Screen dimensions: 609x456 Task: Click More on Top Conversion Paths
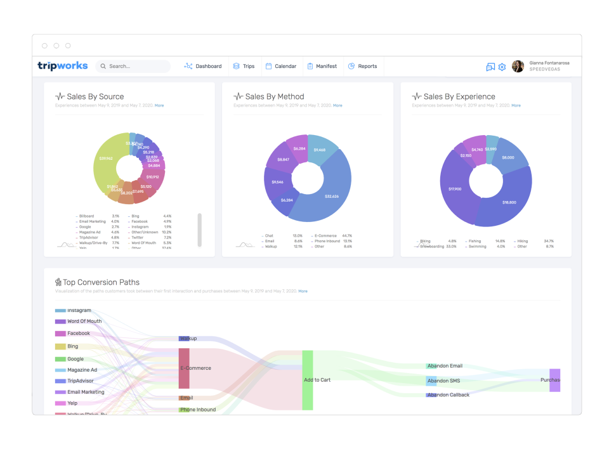303,291
